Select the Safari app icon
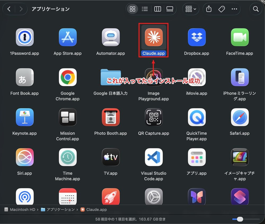The image size is (265, 224). point(240,117)
